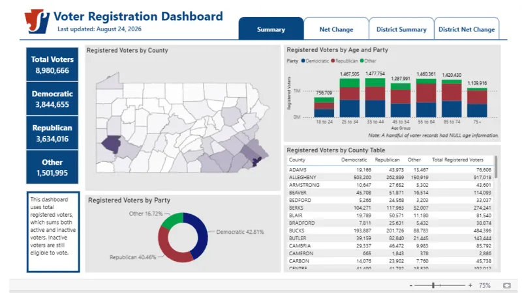Sort by the County column header
The width and height of the screenshot is (522, 293).
[297, 160]
